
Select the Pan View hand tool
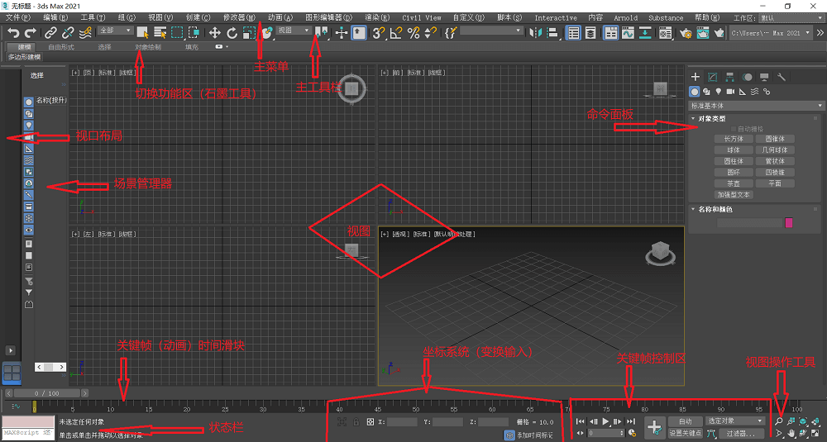point(791,434)
